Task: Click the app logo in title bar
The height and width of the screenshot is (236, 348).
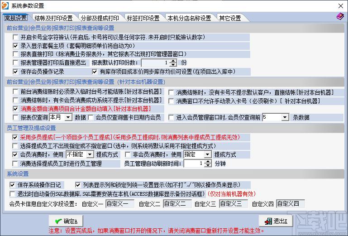Action: click(5, 5)
